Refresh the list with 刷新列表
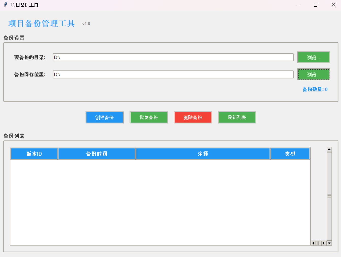 coord(237,117)
